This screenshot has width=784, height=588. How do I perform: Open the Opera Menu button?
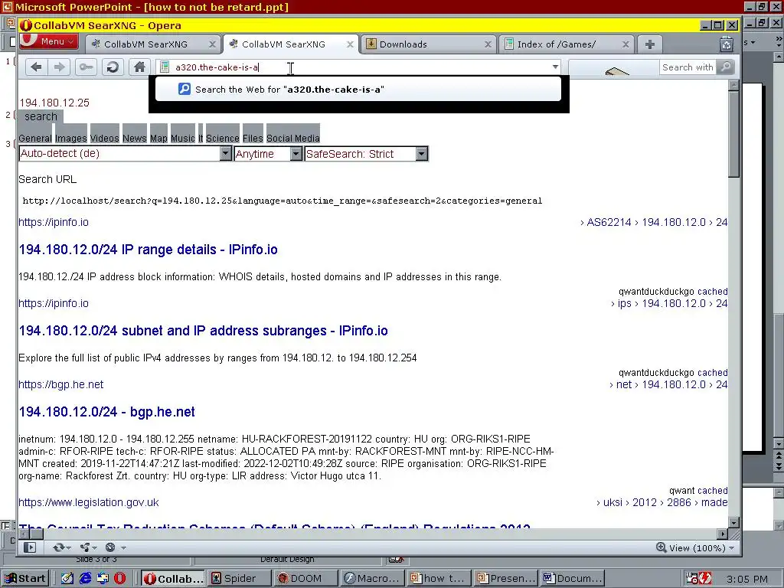pyautogui.click(x=48, y=41)
